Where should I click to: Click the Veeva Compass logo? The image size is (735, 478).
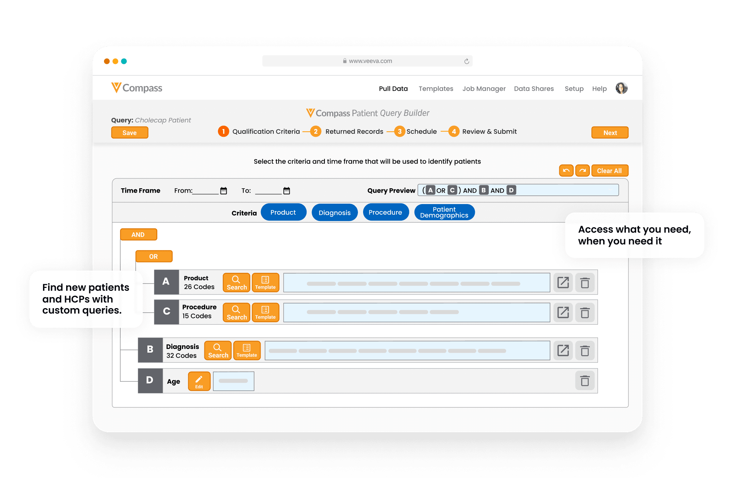(137, 88)
